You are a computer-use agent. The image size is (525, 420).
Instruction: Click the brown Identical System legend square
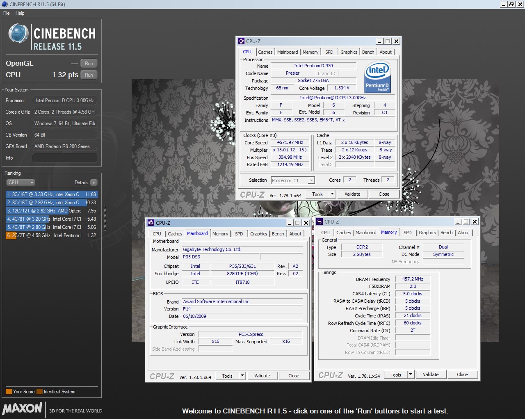[39, 391]
